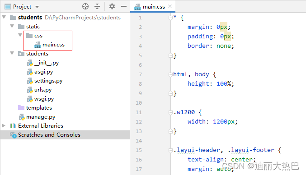The image size is (306, 175).
Task: Select the templates folder
Action: pos(39,108)
